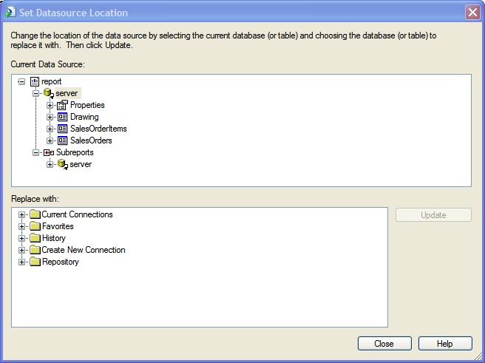Click the Properties icon in the tree

[62, 105]
